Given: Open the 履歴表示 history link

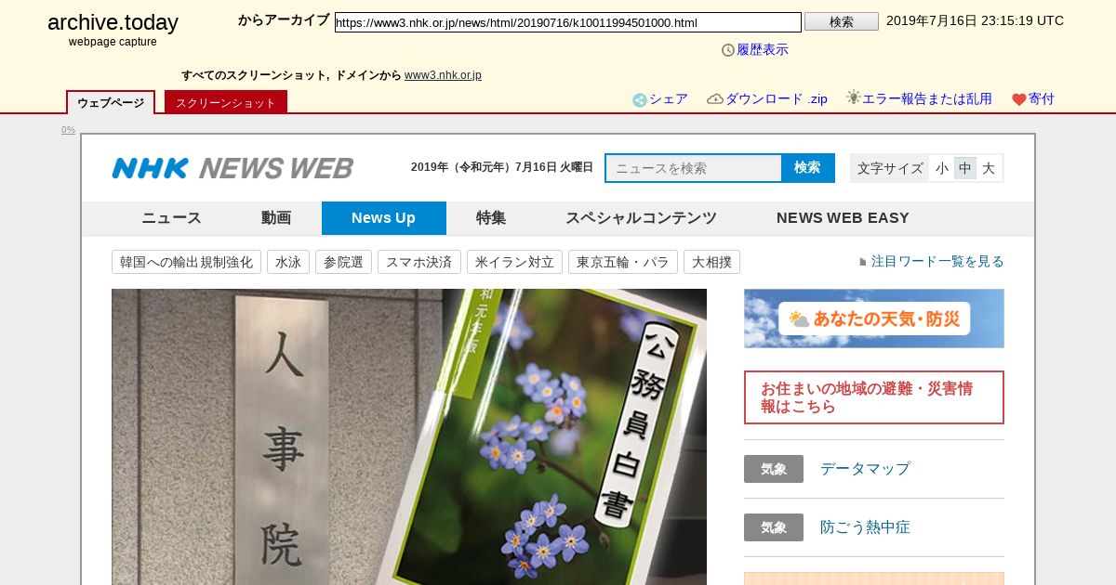Looking at the screenshot, I should [x=763, y=50].
